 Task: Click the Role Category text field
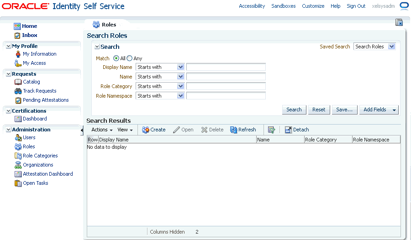[226, 86]
